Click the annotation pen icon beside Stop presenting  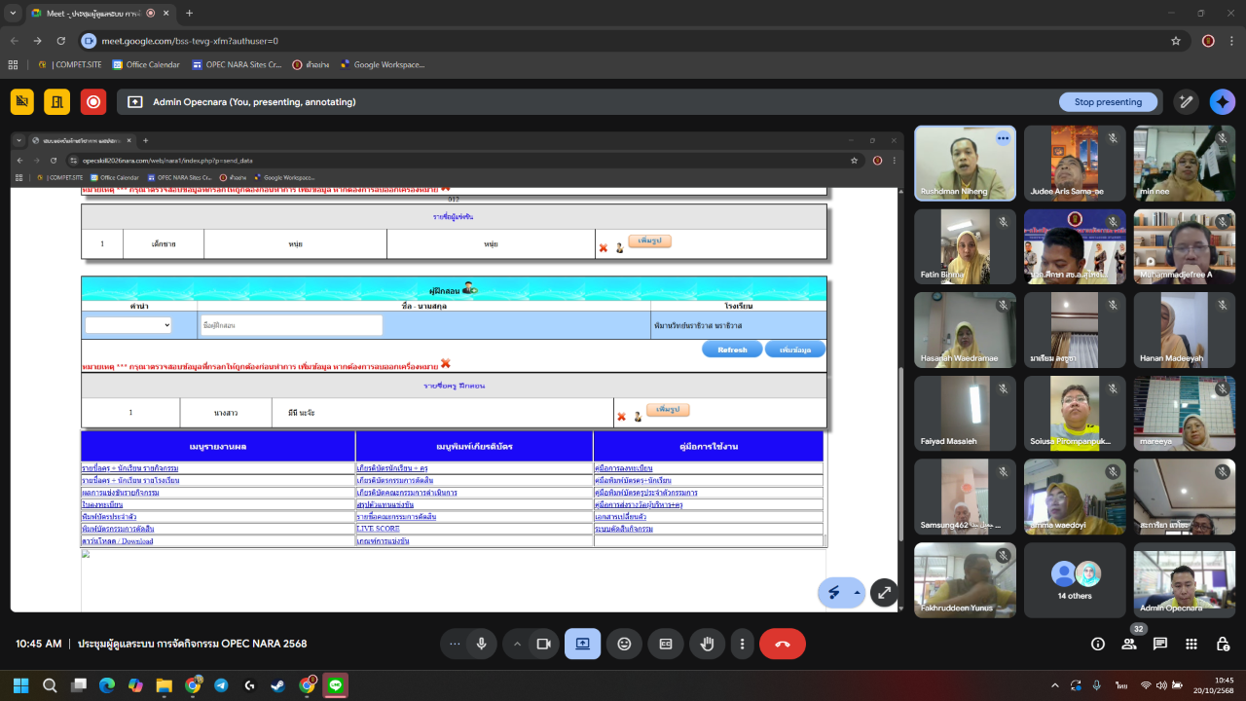pos(1185,102)
